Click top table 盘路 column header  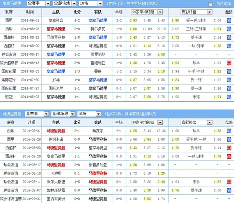pos(229,12)
